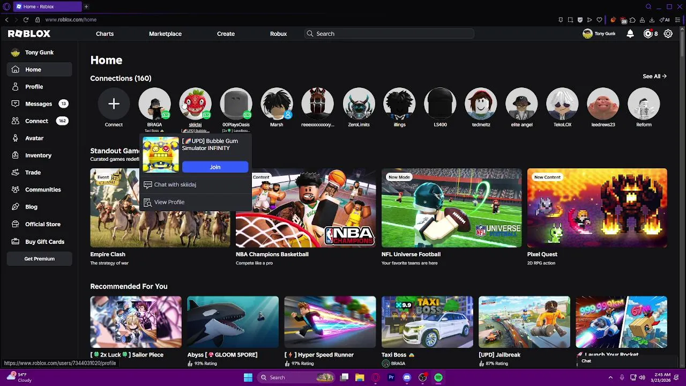Open the Roblox notifications bell
Screen dimensions: 686x386
point(630,34)
